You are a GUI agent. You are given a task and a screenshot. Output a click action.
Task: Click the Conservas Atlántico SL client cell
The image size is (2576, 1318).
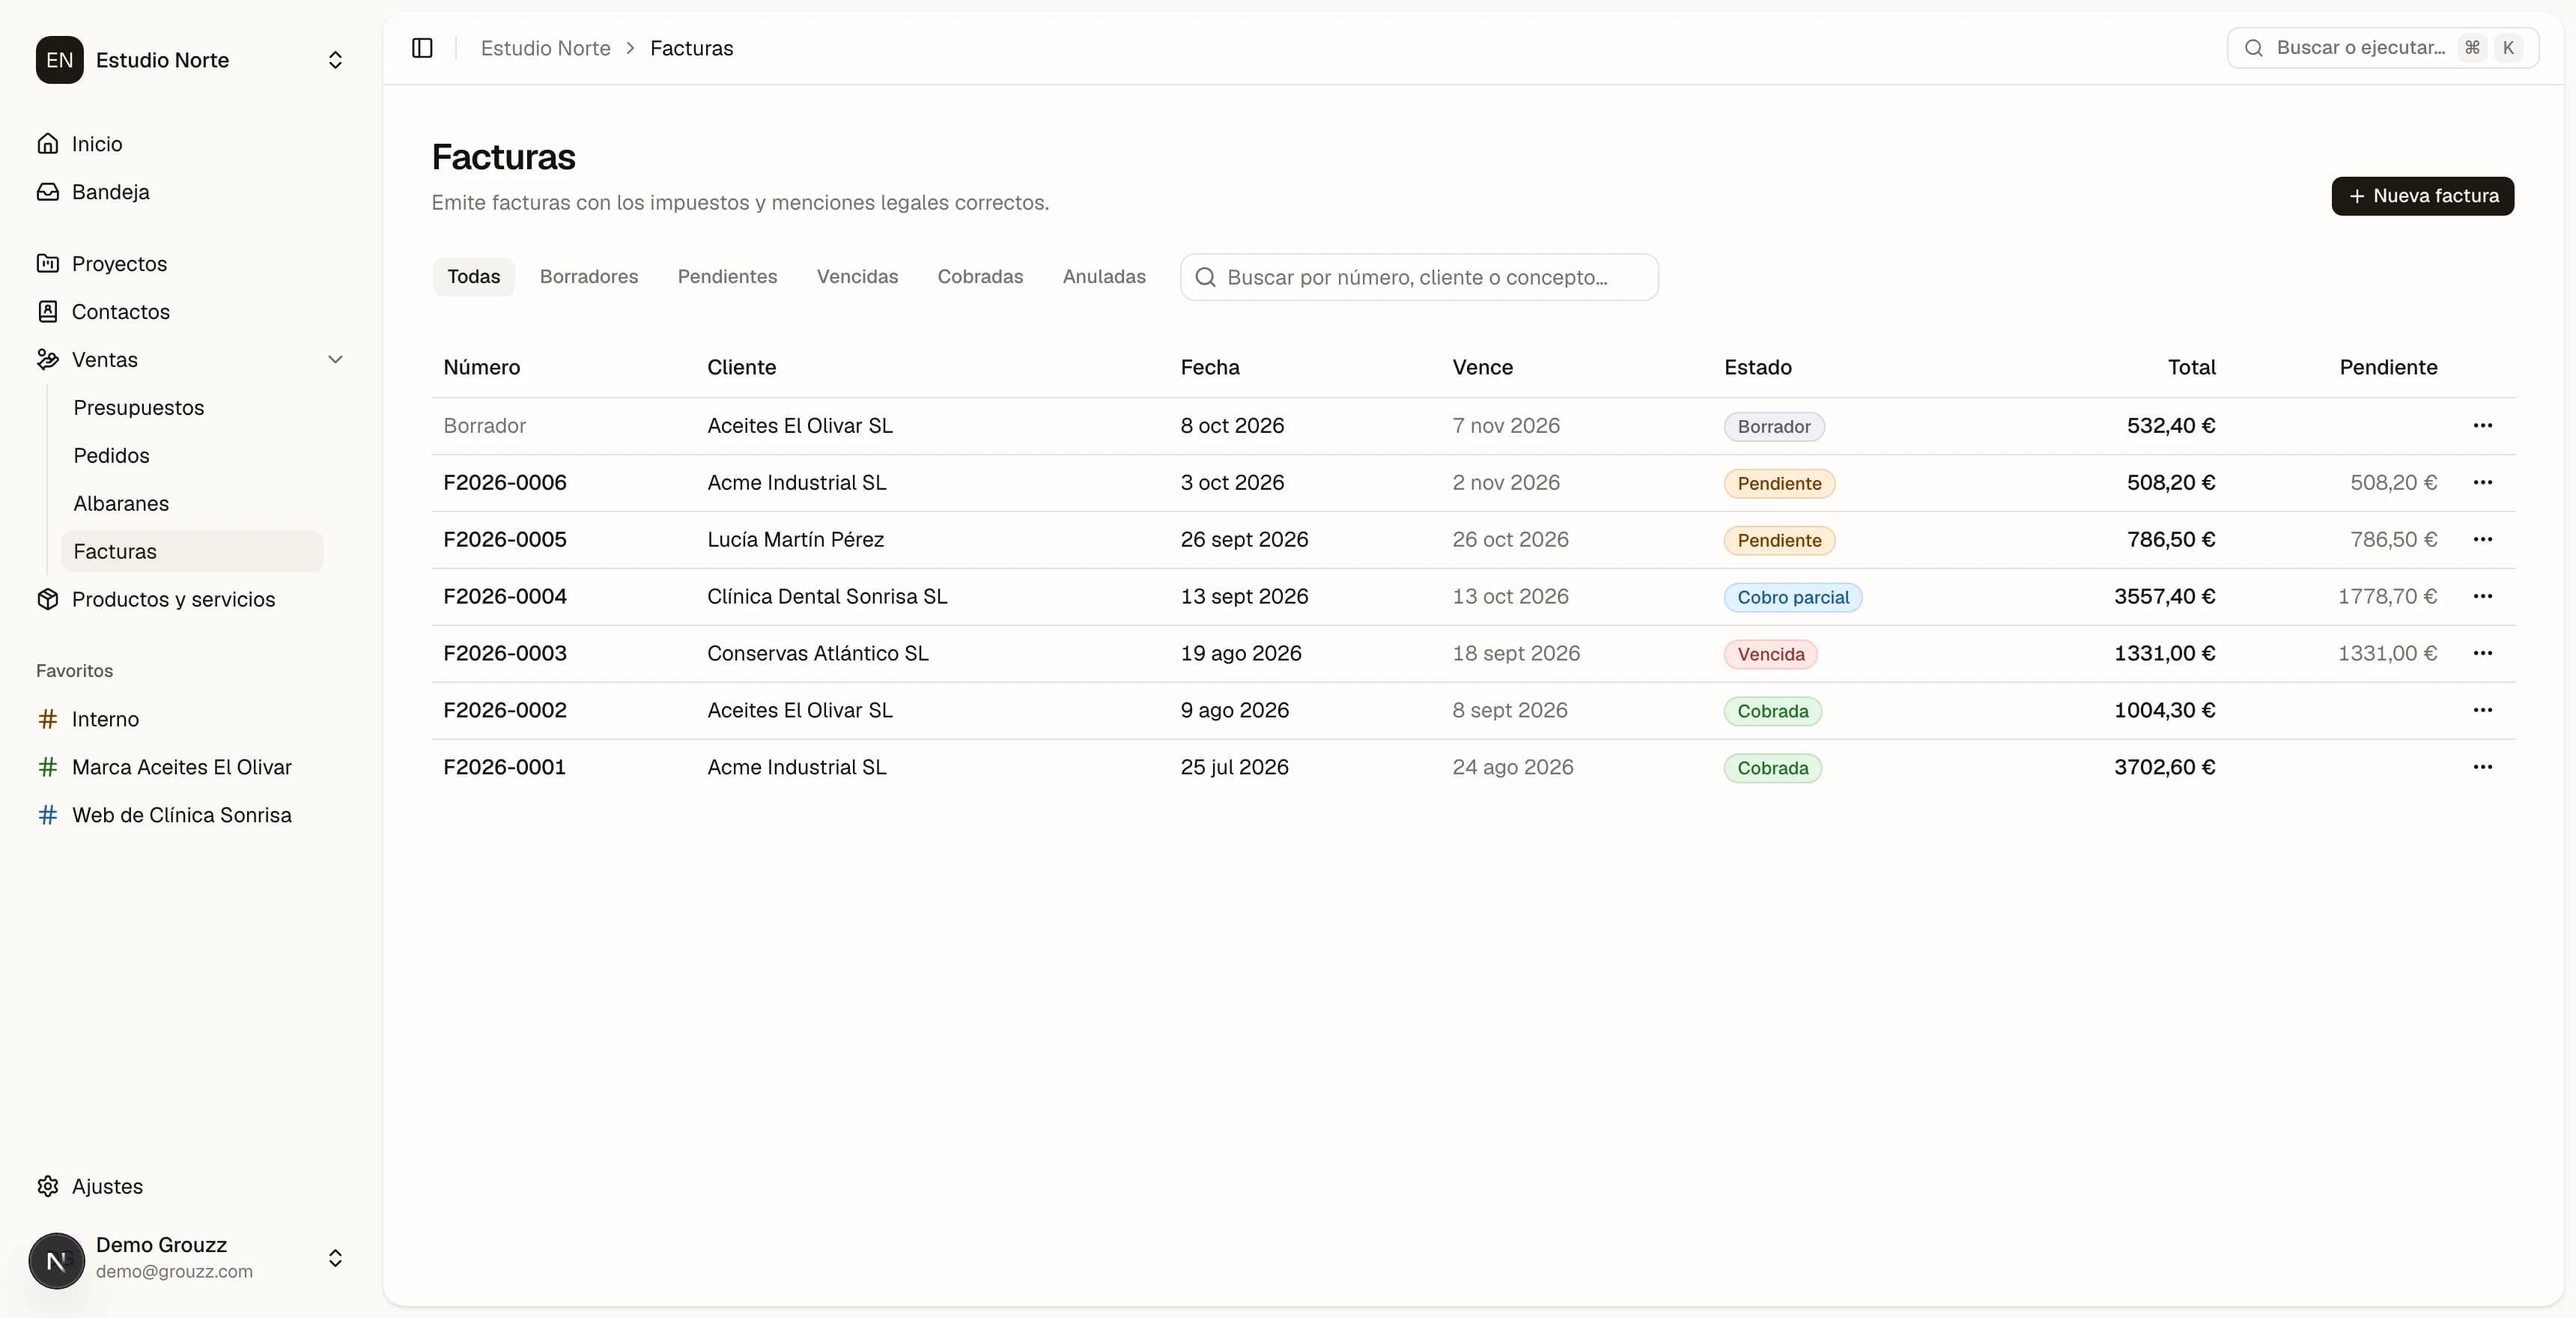pyautogui.click(x=818, y=654)
